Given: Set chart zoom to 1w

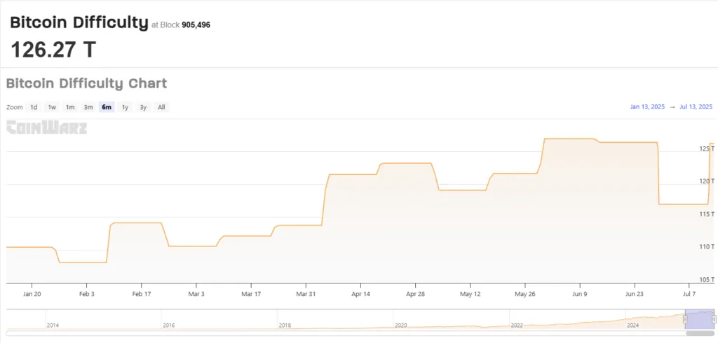Looking at the screenshot, I should [52, 107].
